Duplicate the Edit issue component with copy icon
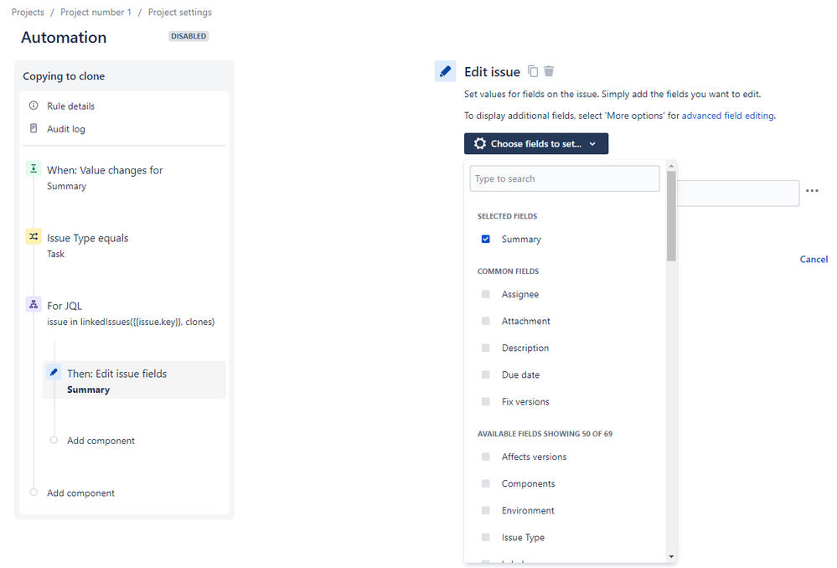The image size is (837, 568). pos(533,71)
